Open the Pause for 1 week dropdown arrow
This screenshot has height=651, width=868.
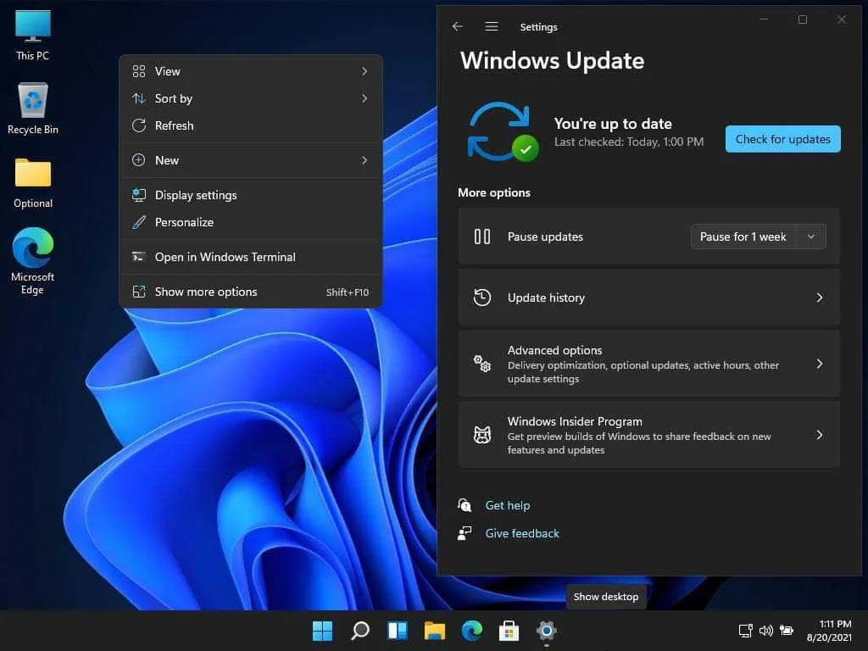tap(811, 237)
